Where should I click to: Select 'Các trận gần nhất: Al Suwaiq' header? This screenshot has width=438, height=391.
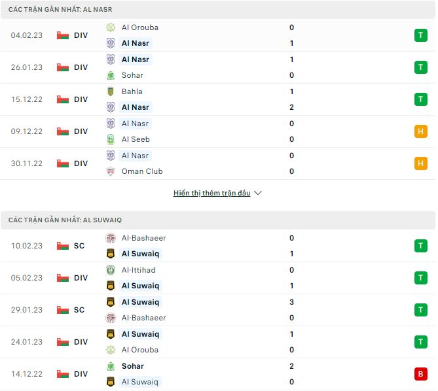(x=65, y=220)
